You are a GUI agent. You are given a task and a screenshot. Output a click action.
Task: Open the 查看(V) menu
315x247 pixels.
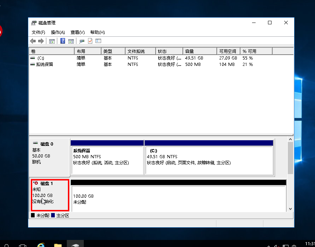point(77,32)
